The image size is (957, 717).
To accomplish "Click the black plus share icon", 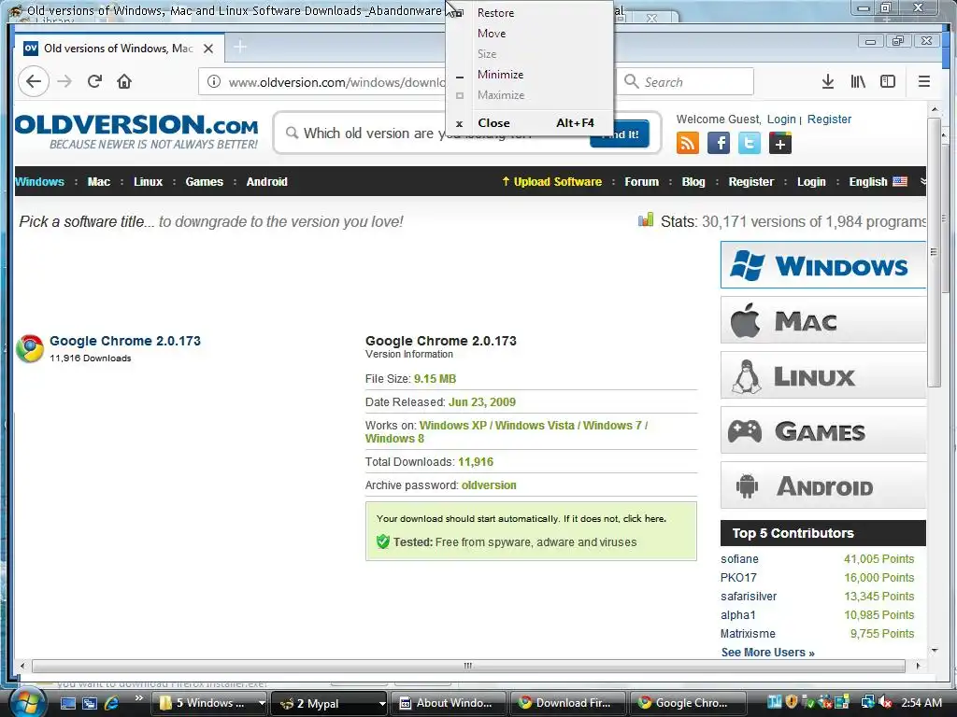I will point(780,144).
